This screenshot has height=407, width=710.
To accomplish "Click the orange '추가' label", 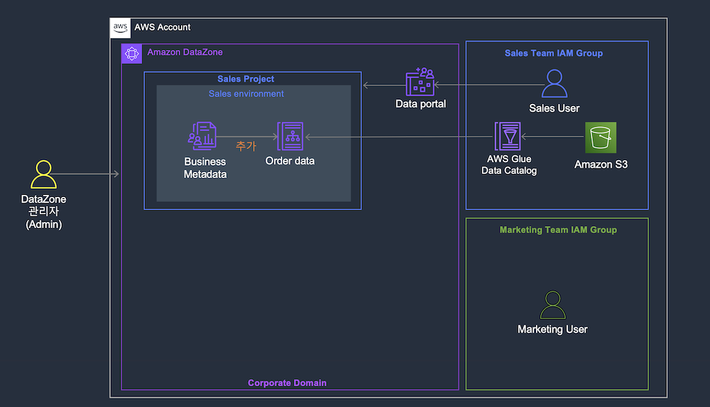I will pos(246,146).
